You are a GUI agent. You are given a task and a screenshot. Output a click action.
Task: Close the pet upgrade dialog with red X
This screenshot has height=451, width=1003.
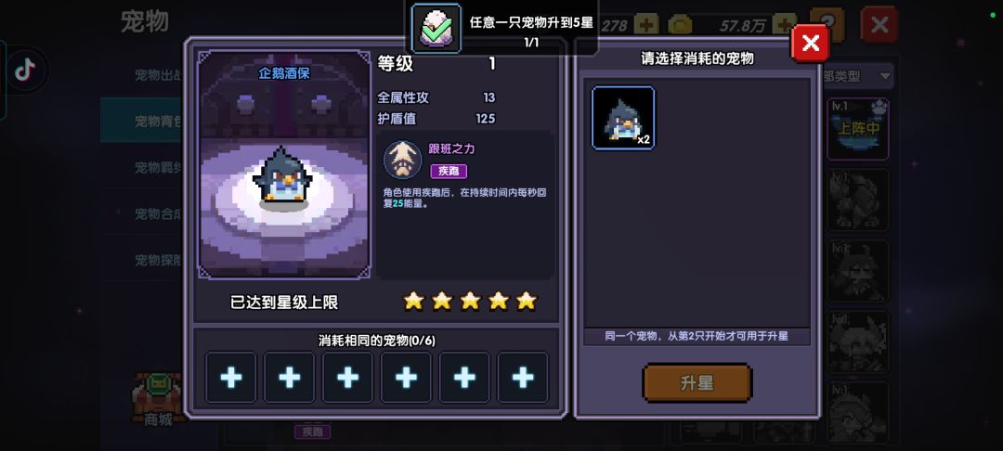click(x=811, y=43)
